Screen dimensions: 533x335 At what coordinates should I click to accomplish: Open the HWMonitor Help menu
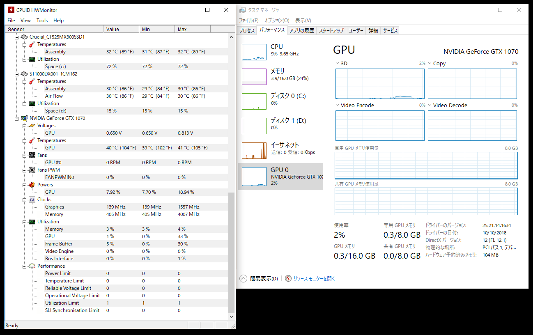pos(59,21)
